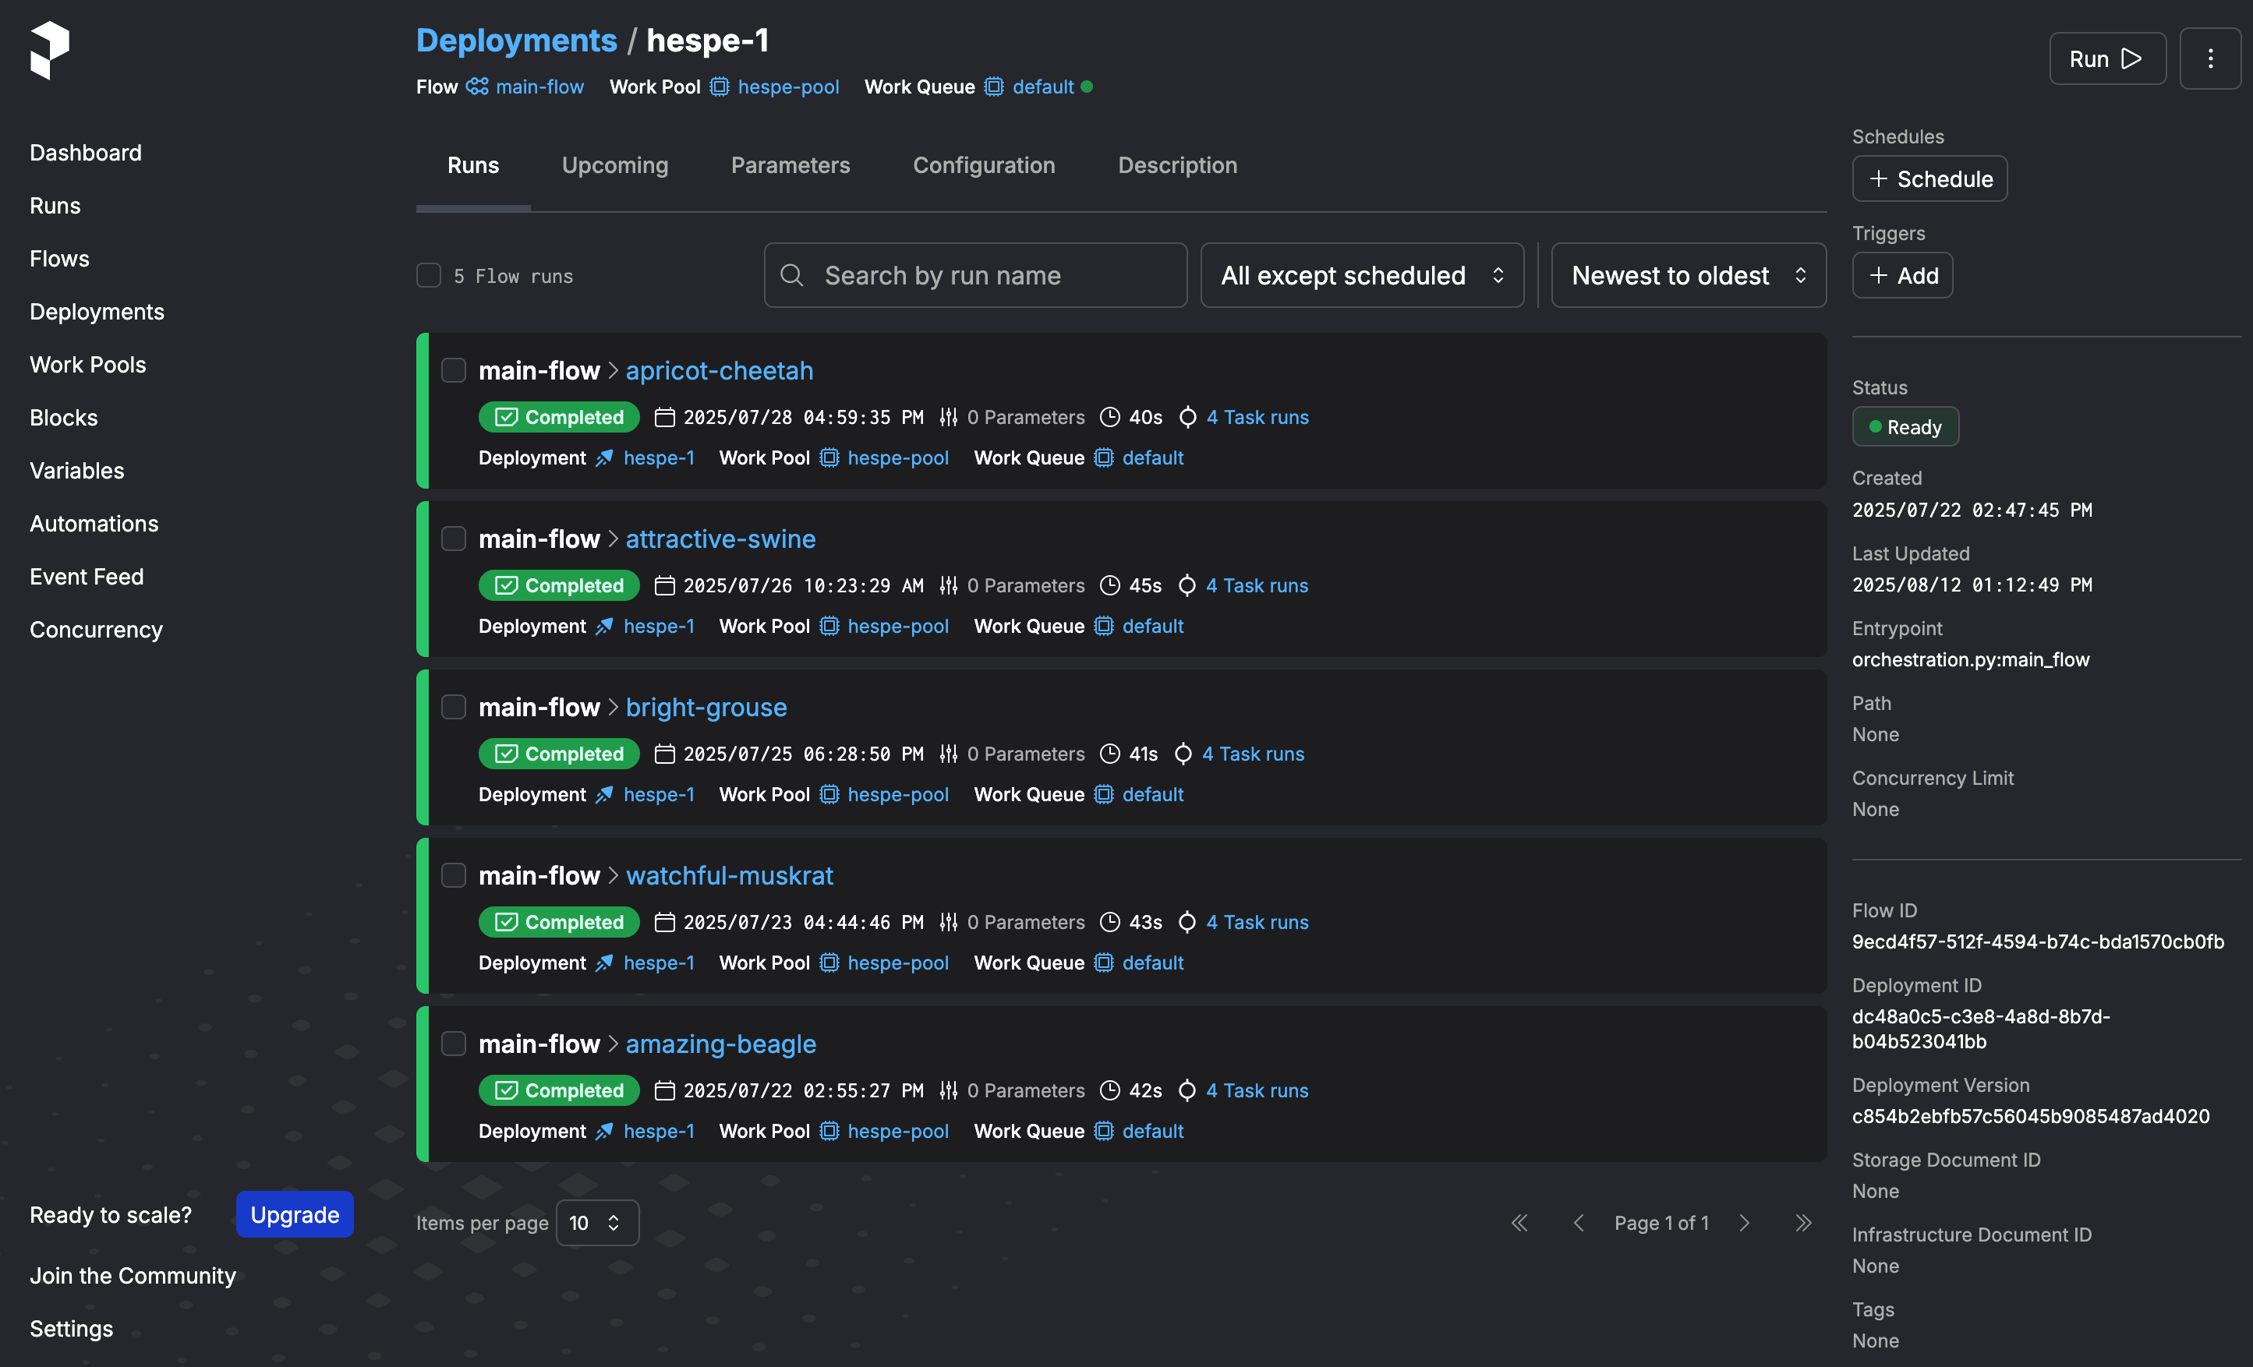2253x1367 pixels.
Task: Click the go to last page icon
Action: pyautogui.click(x=1802, y=1223)
